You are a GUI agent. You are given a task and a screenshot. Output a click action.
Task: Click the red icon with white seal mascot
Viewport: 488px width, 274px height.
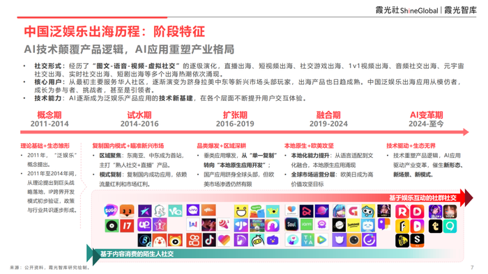tap(160, 240)
